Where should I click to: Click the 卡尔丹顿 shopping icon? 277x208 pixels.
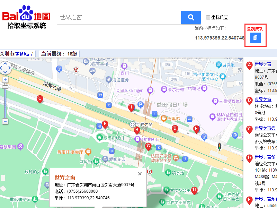(164, 89)
